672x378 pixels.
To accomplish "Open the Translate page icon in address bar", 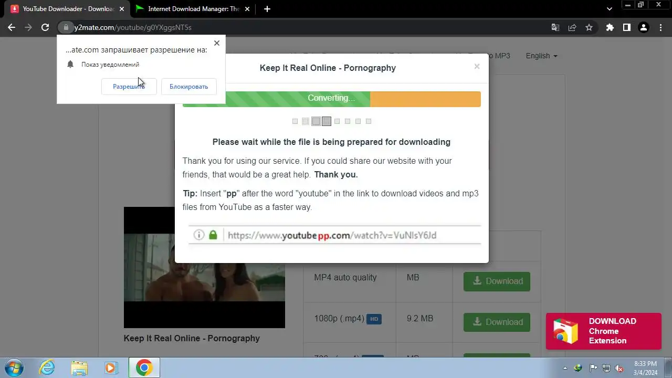I will click(555, 27).
